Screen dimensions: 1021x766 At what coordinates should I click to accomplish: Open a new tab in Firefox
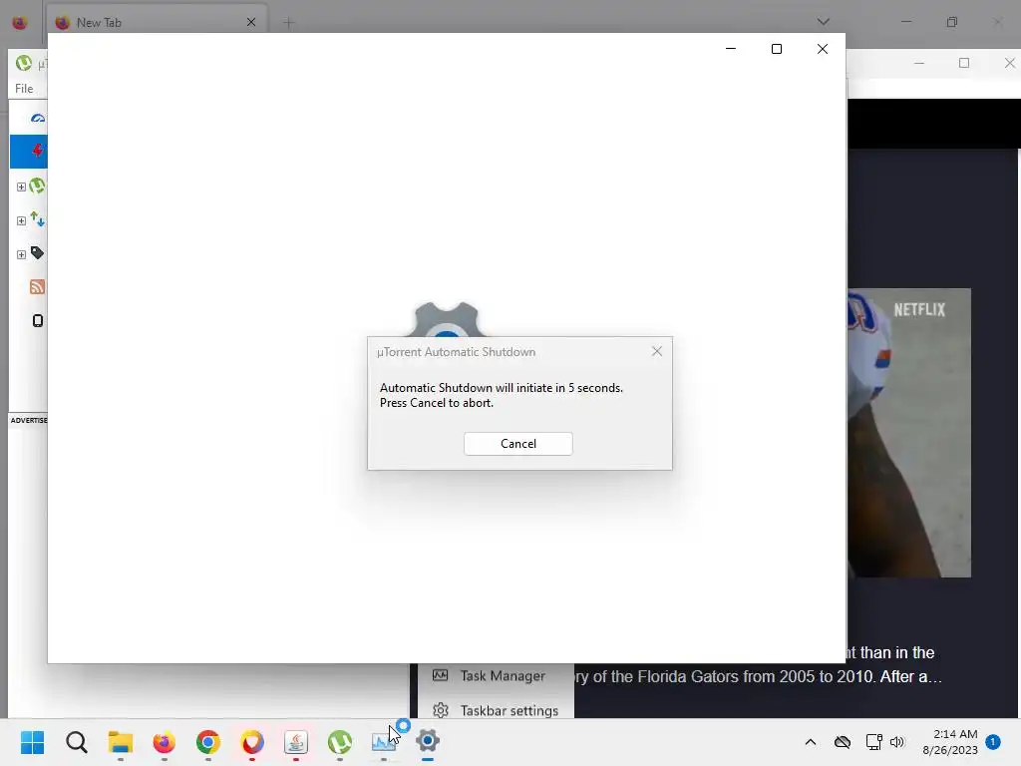288,23
